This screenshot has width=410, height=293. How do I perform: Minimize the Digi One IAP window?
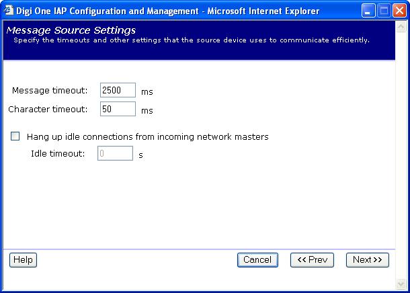point(368,11)
